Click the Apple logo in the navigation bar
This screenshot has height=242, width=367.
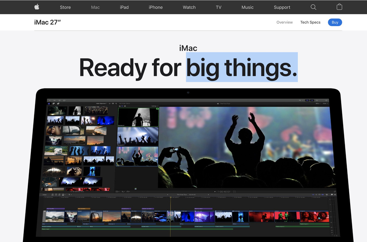pos(37,7)
